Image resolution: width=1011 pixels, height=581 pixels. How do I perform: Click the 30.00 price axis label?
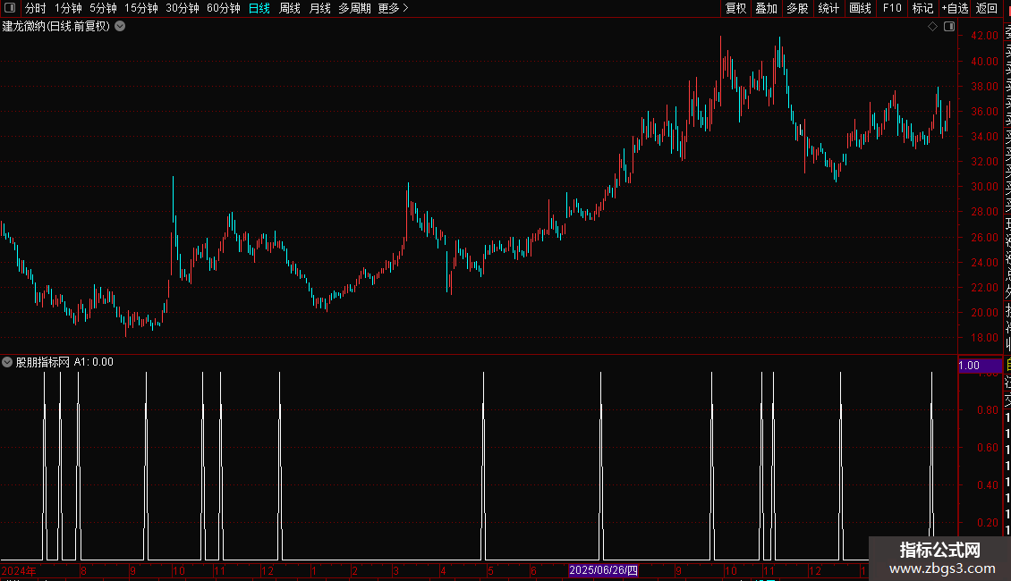(x=984, y=187)
